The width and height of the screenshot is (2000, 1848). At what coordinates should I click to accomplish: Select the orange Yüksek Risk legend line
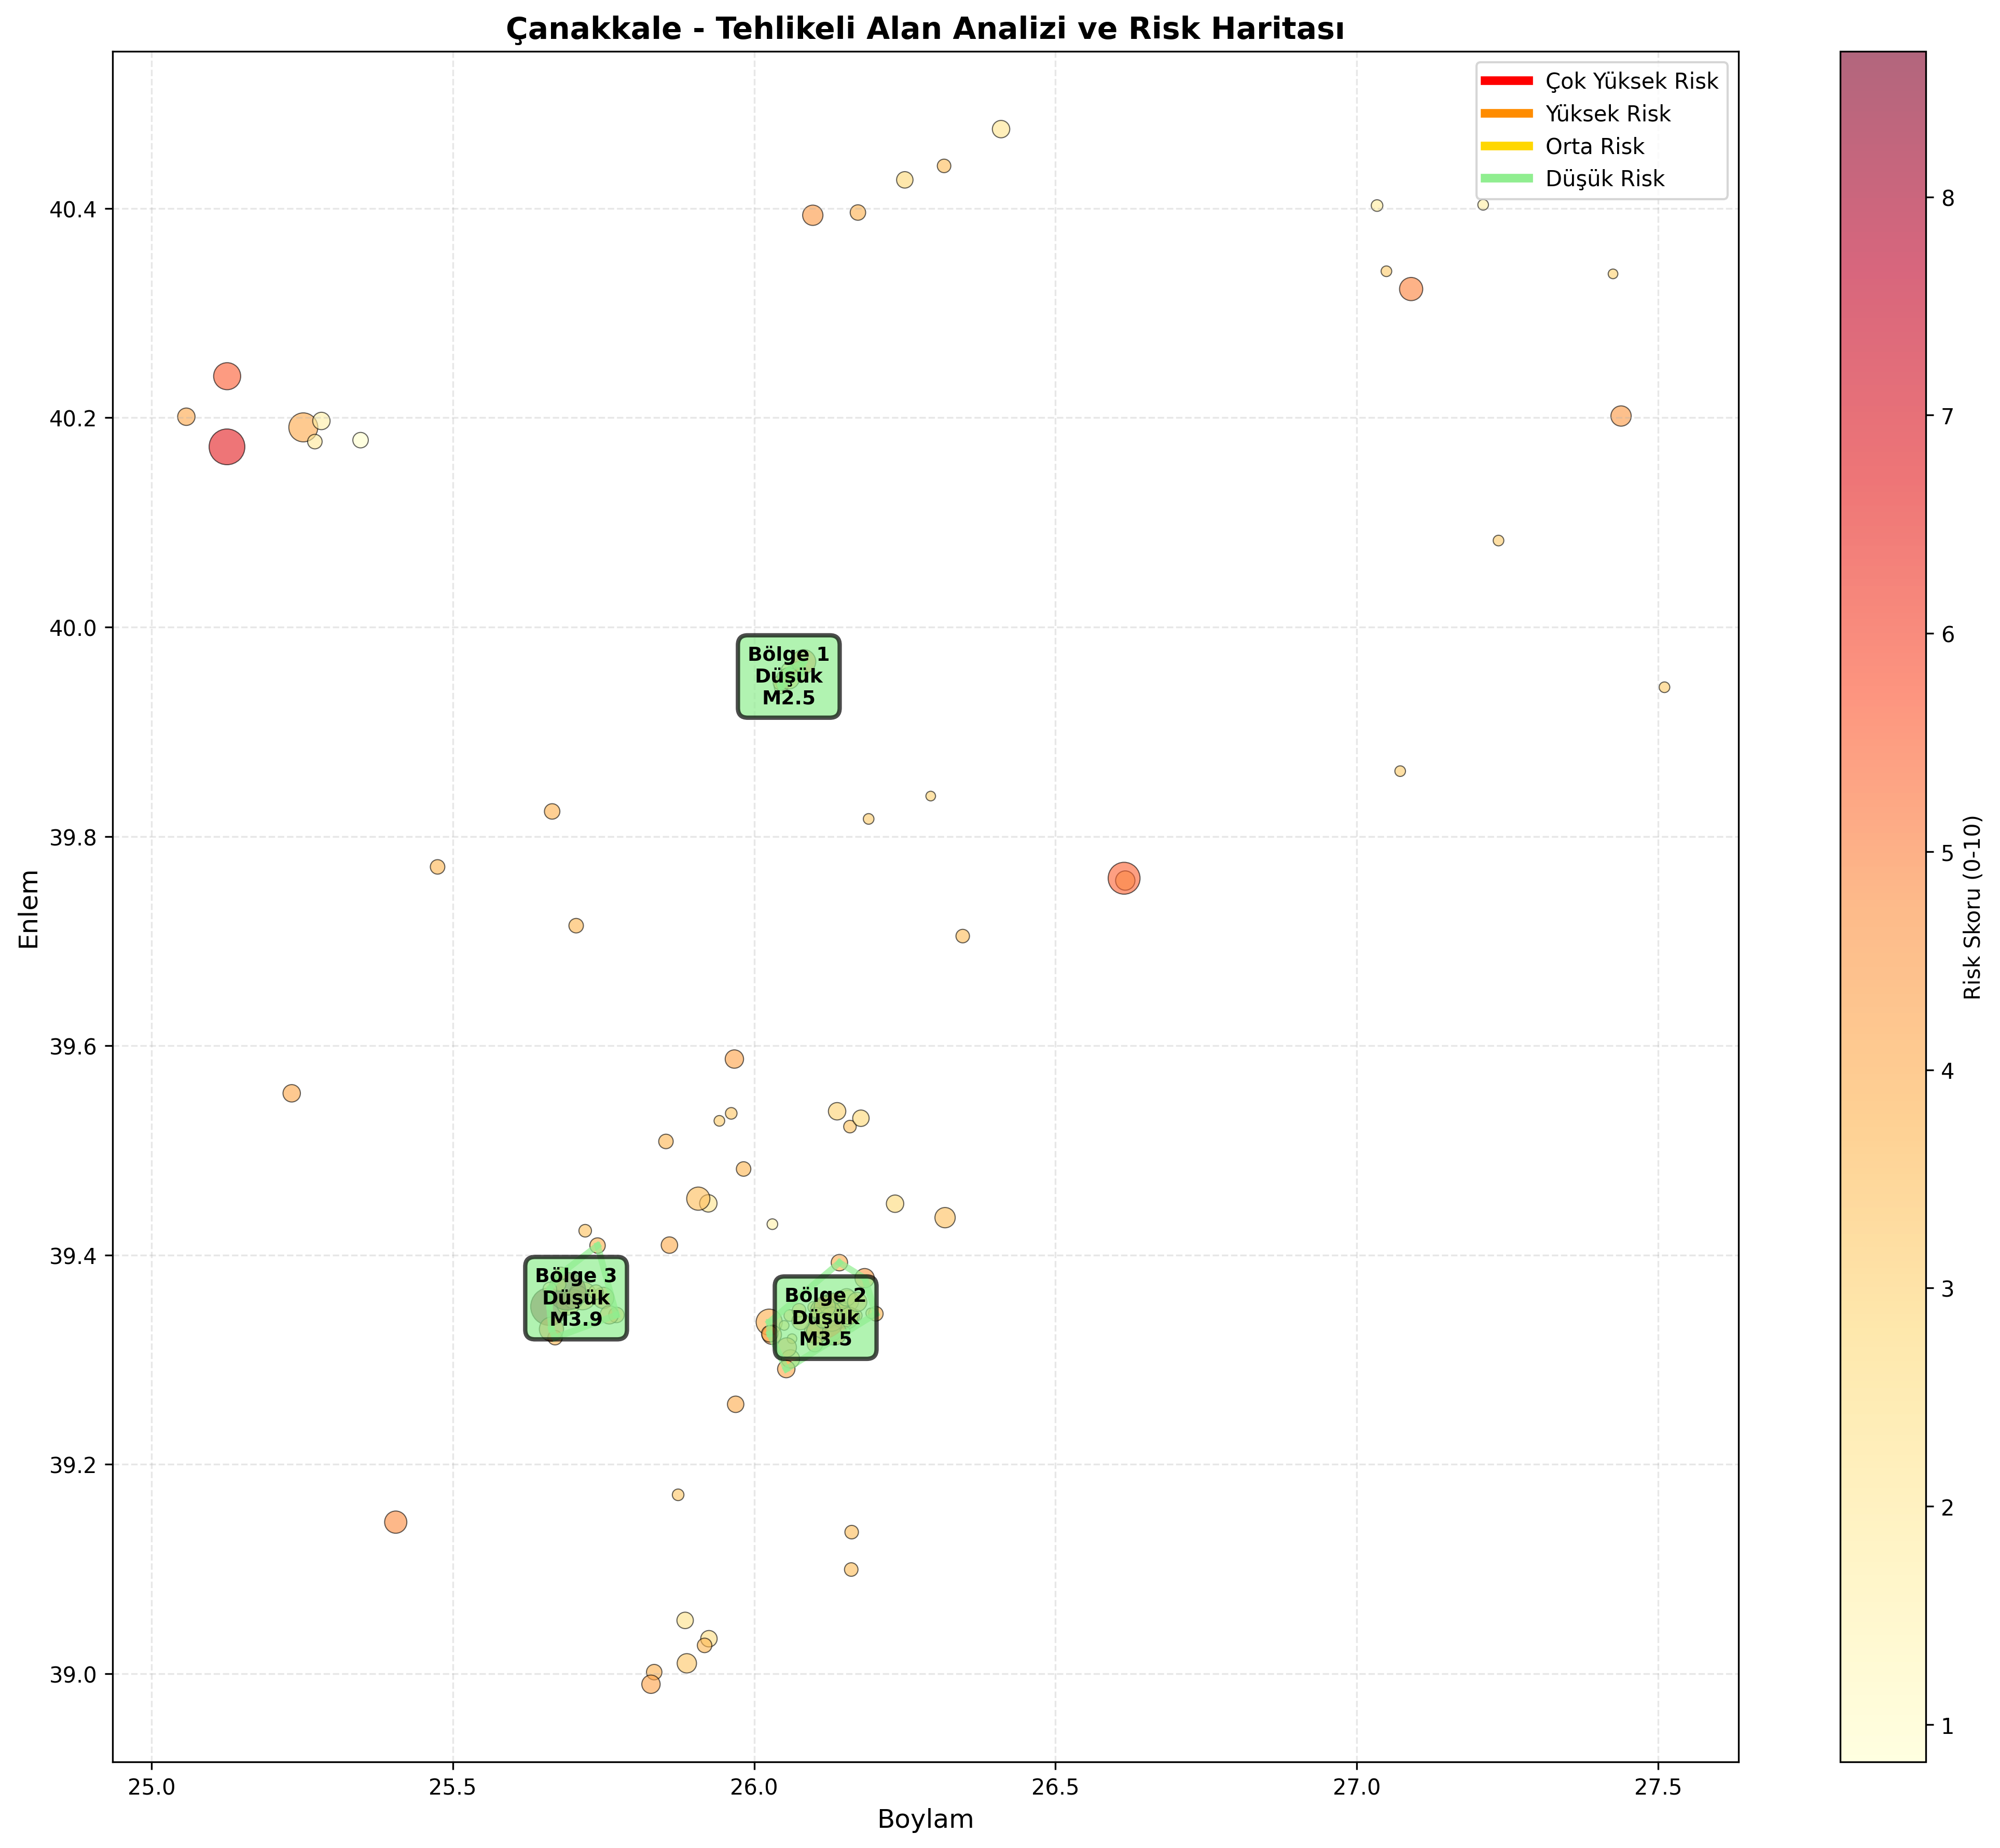(1507, 114)
